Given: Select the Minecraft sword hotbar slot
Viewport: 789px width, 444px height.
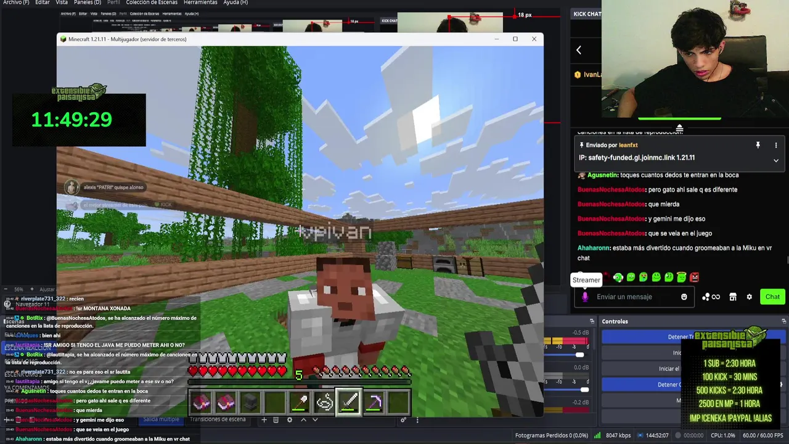Looking at the screenshot, I should (x=349, y=402).
